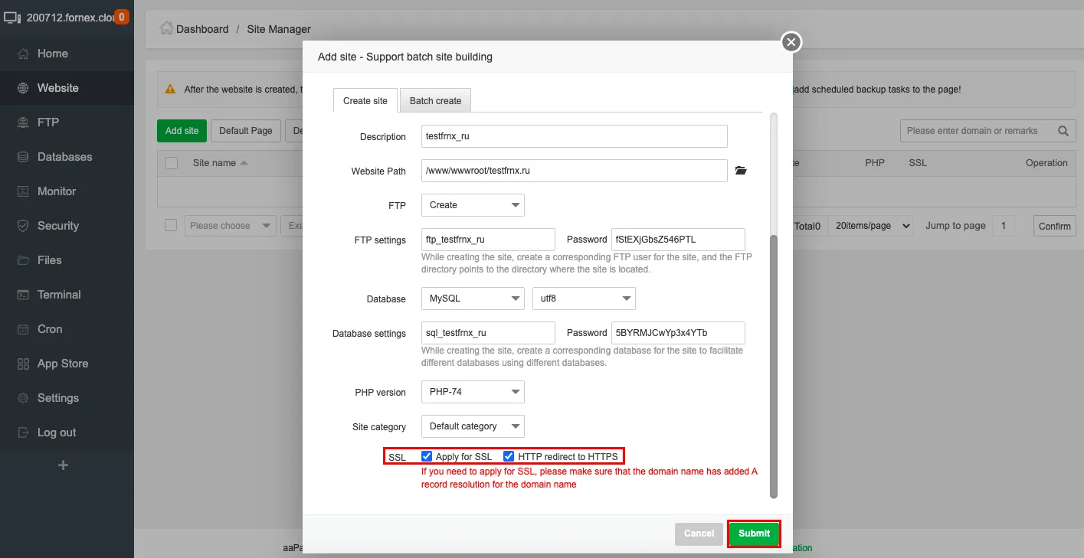Click the plus icon below Log out
This screenshot has width=1084, height=558.
[64, 465]
